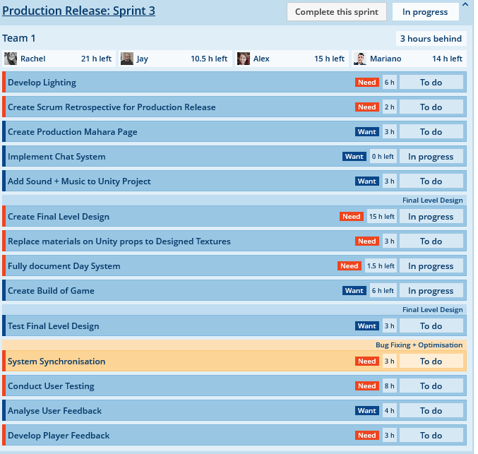The width and height of the screenshot is (478, 454).
Task: Select Jay's 10.5 h left value
Action: pos(209,59)
